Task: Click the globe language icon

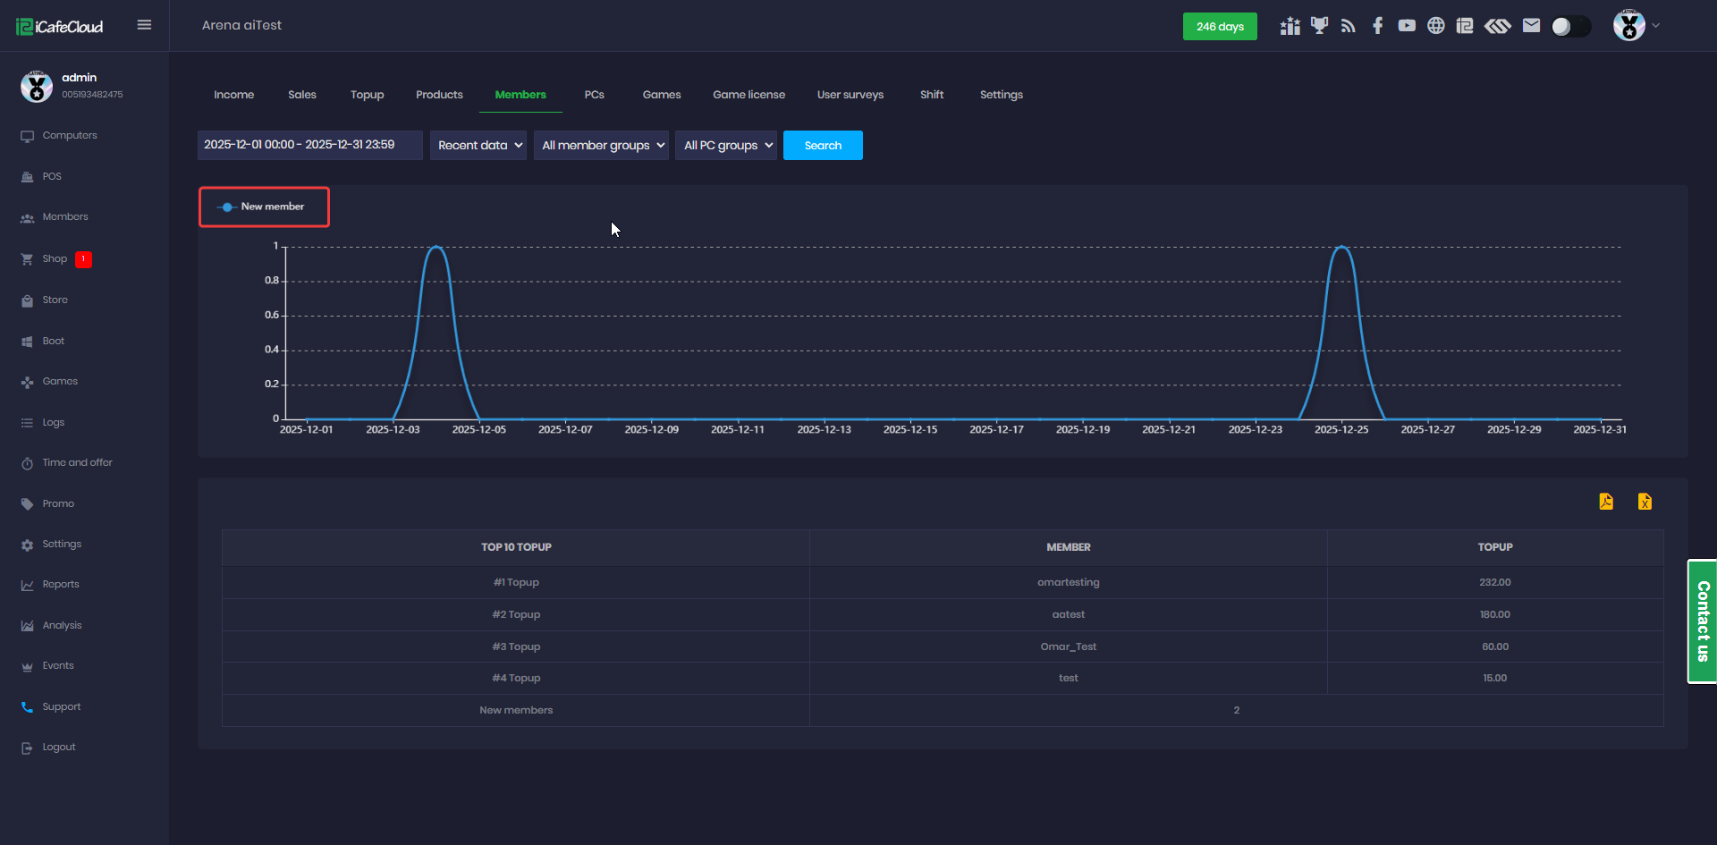Action: tap(1435, 26)
